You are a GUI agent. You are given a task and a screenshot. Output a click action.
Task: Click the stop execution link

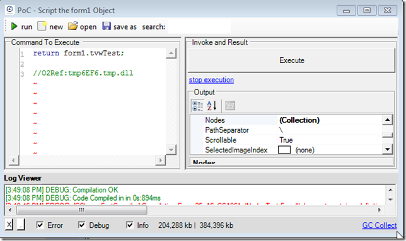click(x=211, y=80)
